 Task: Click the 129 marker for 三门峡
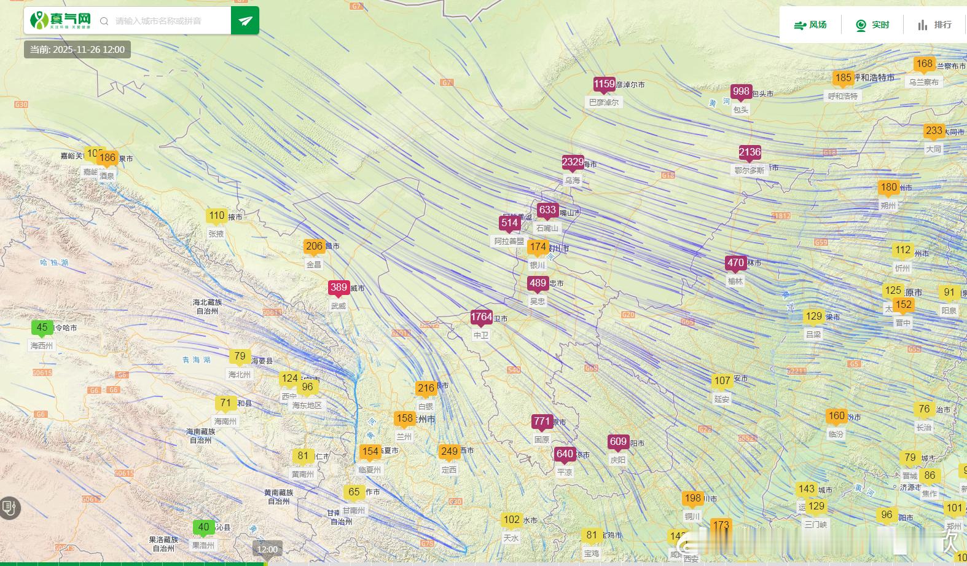pos(816,506)
